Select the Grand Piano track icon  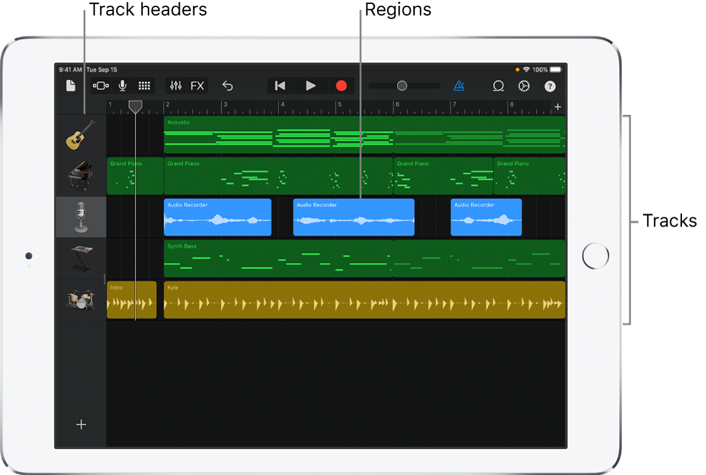click(x=79, y=175)
